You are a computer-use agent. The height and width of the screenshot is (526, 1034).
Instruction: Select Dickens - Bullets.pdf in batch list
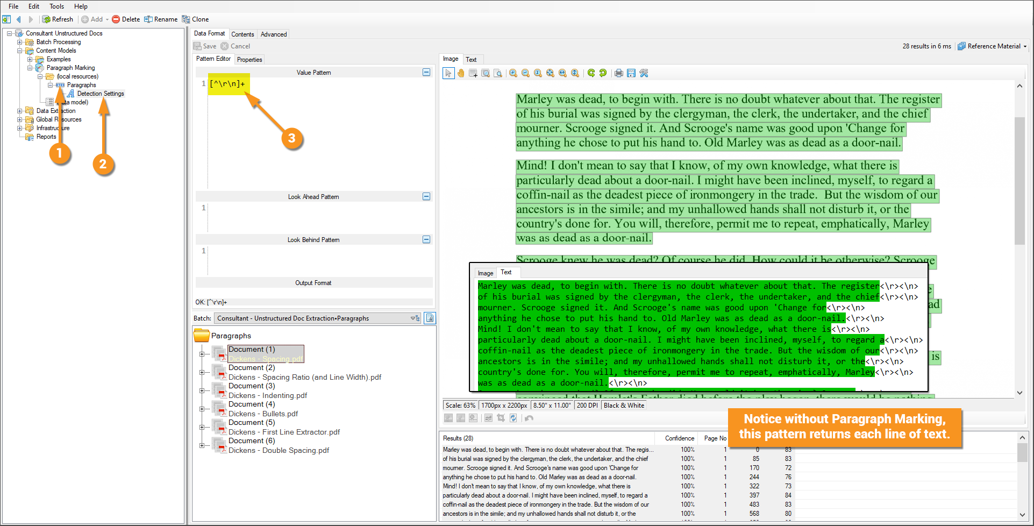point(263,414)
